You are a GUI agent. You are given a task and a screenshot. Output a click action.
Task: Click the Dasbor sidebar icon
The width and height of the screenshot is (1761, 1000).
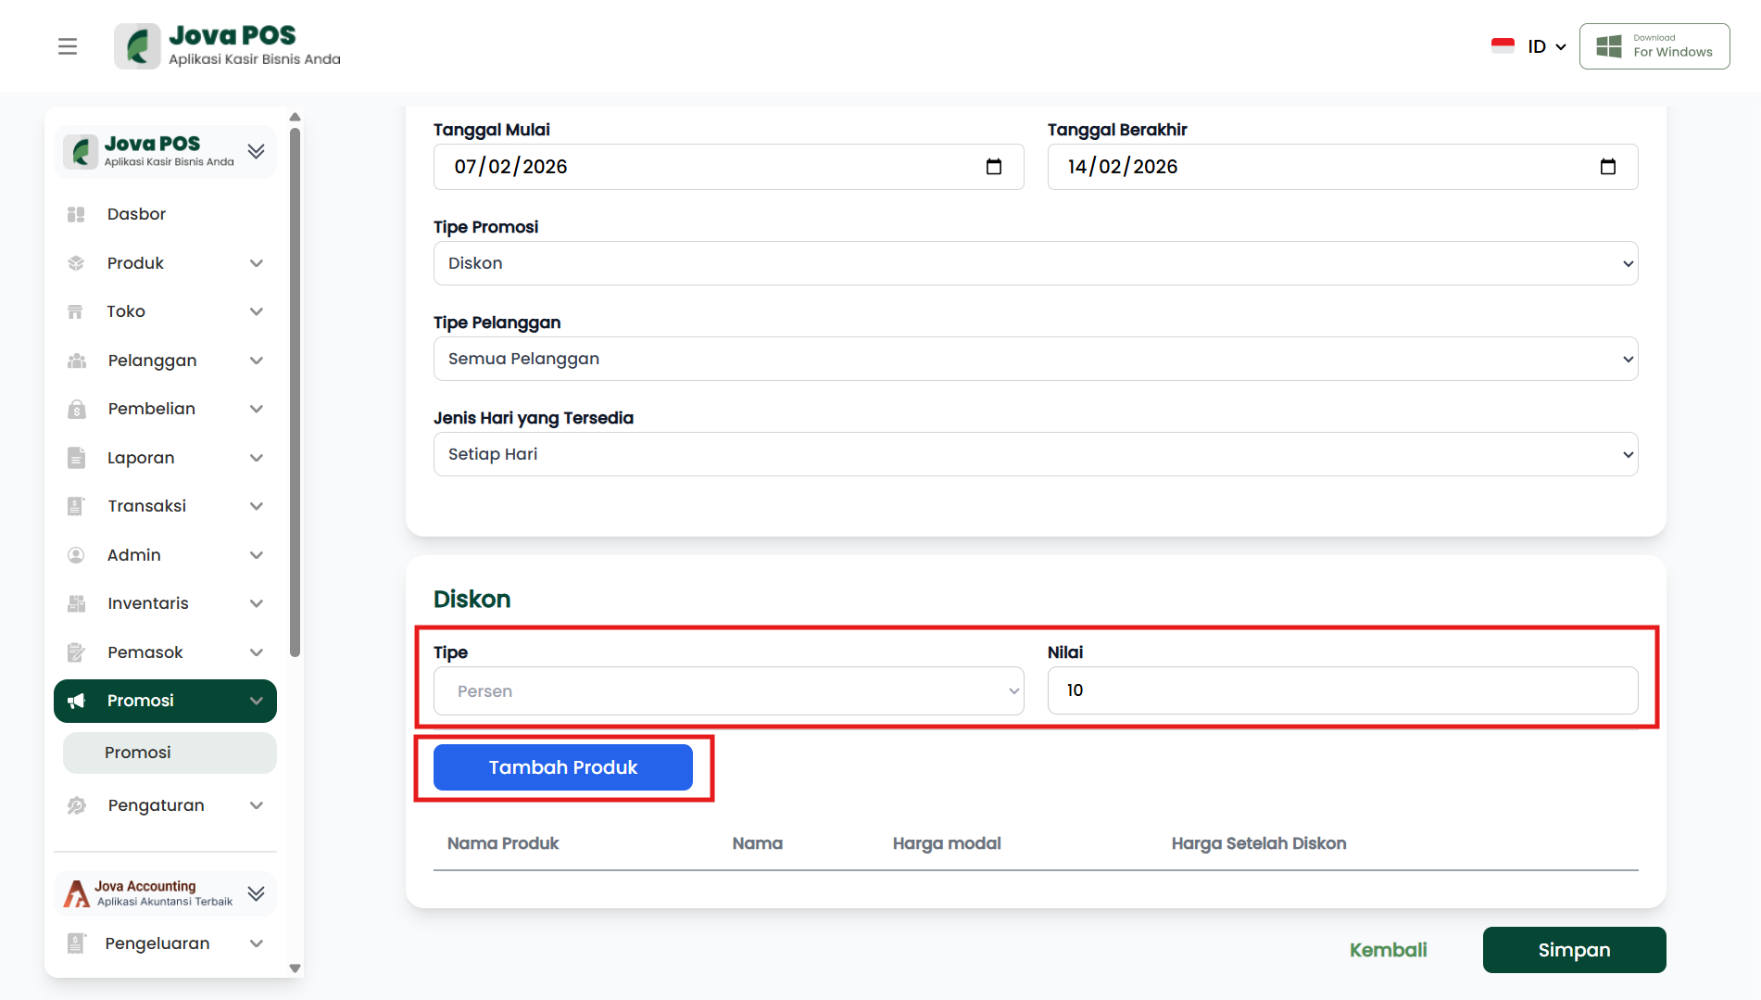[76, 214]
